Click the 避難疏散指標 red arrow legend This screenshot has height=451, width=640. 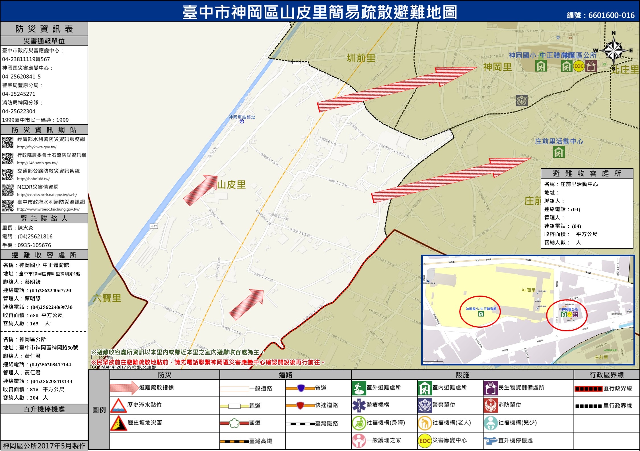[x=124, y=388]
